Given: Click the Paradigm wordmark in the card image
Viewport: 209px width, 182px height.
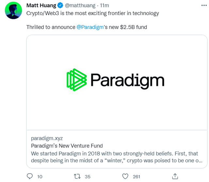Looking at the screenshot, I should pyautogui.click(x=127, y=81).
